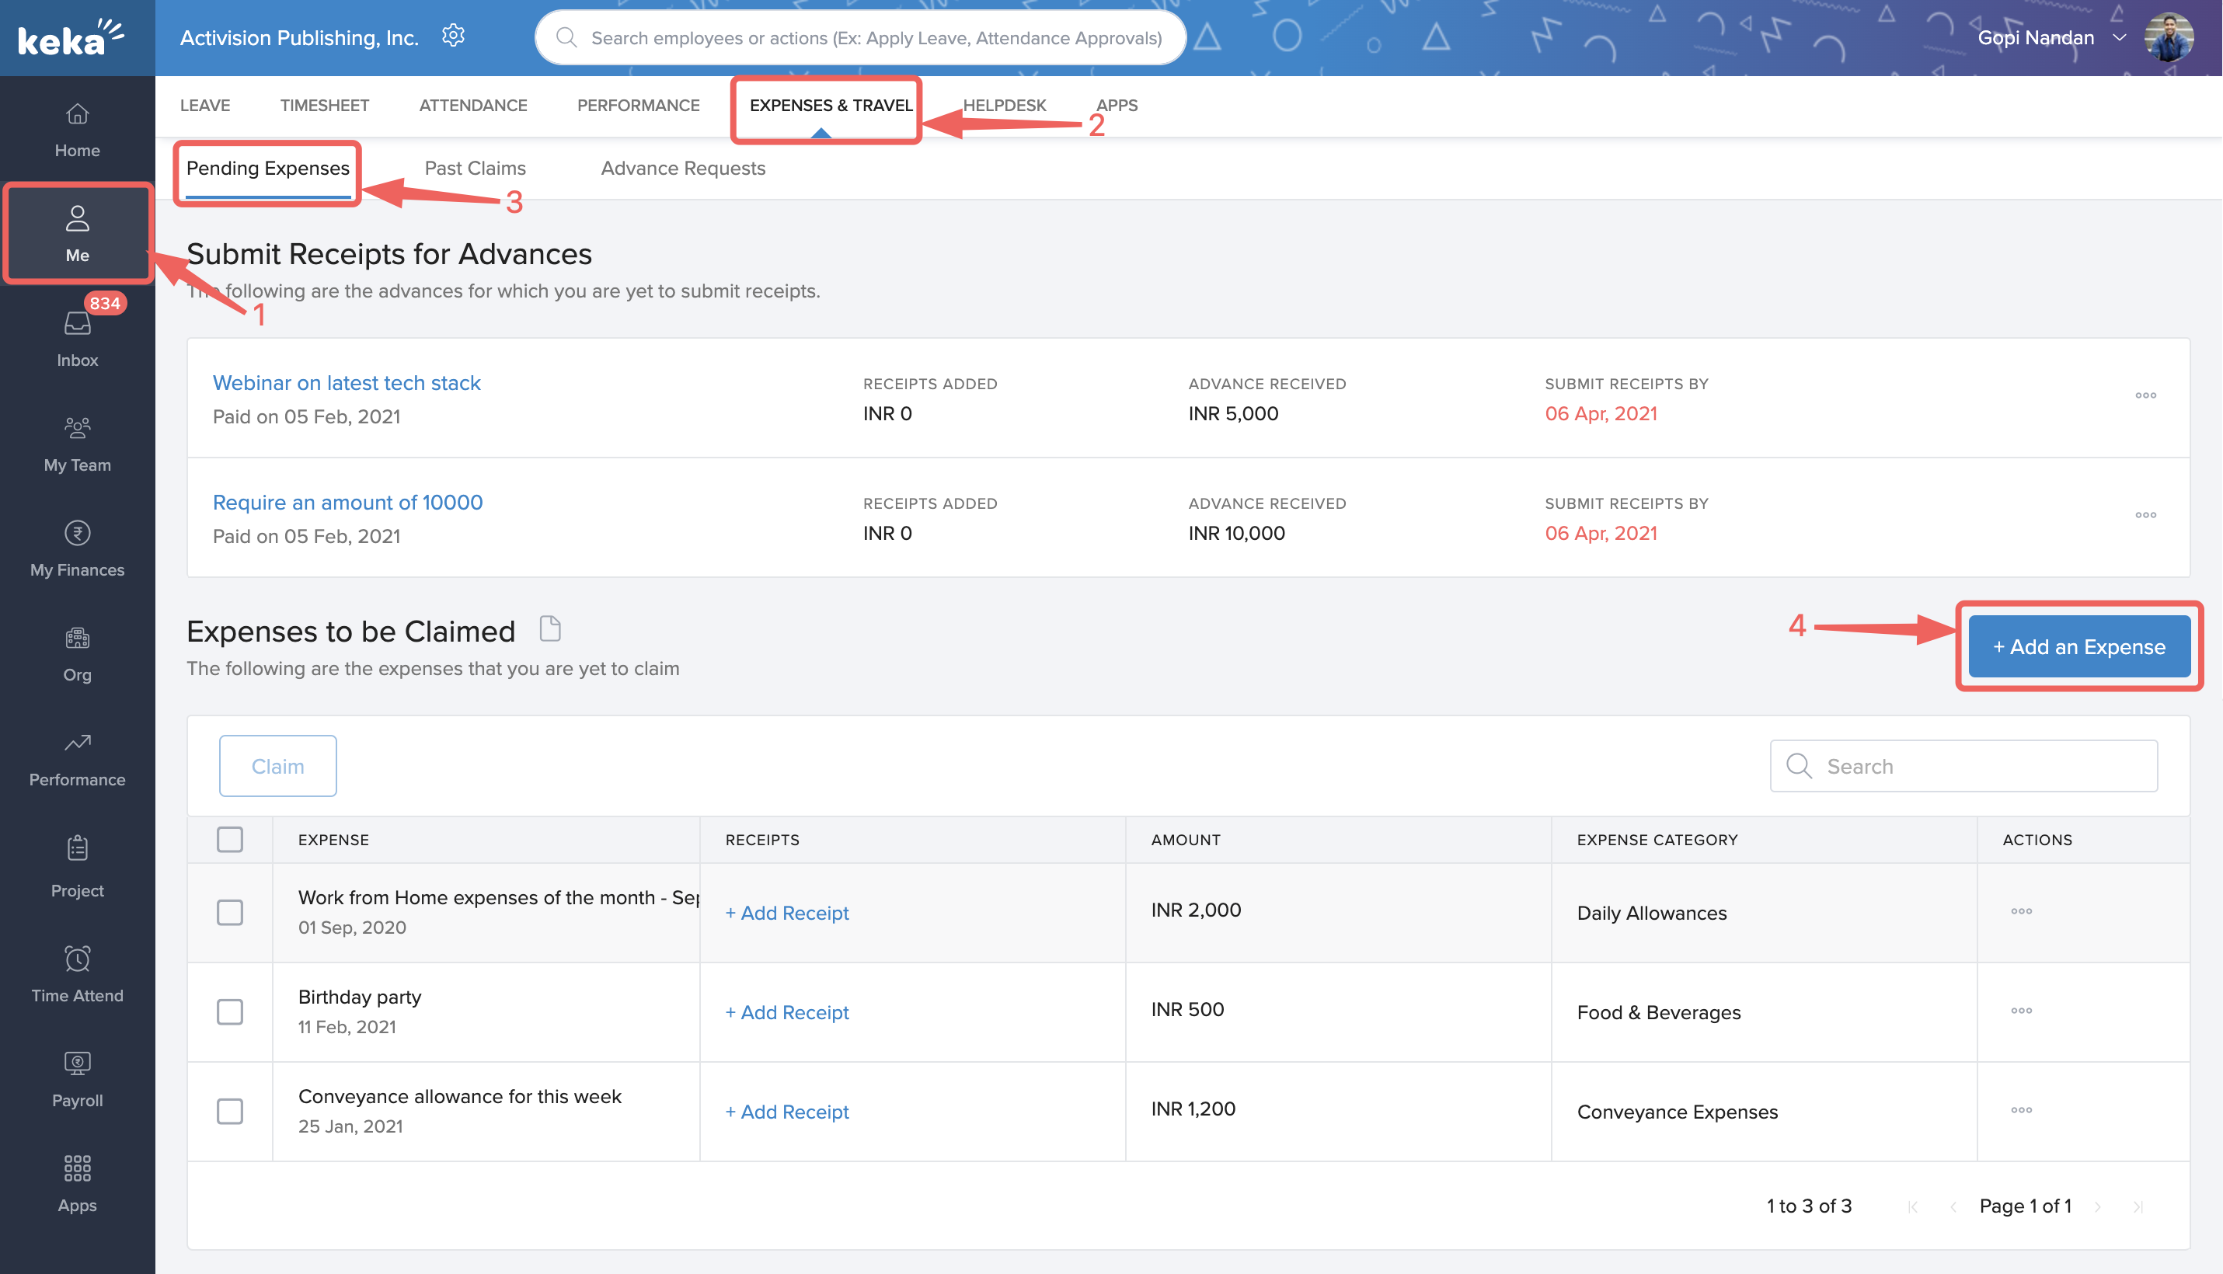Open Payroll from sidebar
2223x1274 pixels.
pos(77,1063)
